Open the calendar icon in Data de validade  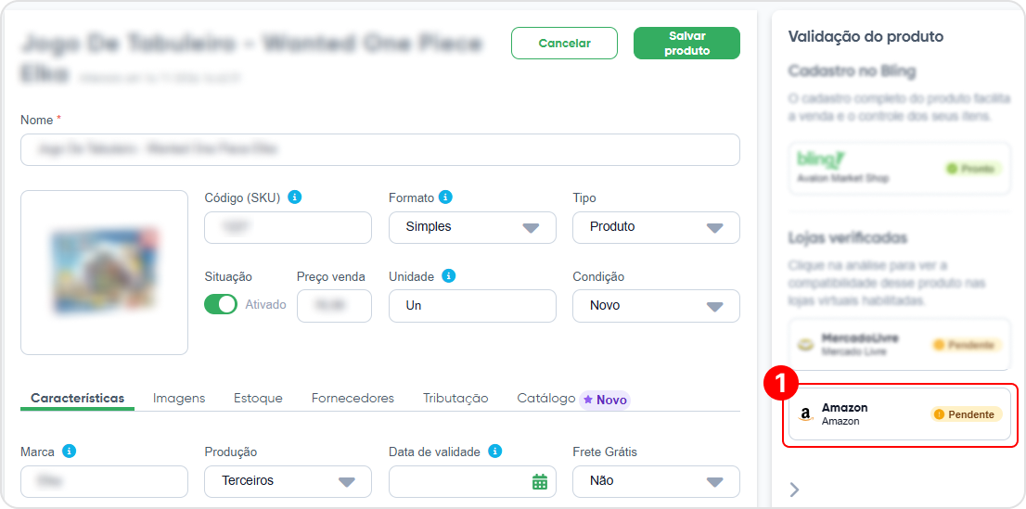pos(539,481)
